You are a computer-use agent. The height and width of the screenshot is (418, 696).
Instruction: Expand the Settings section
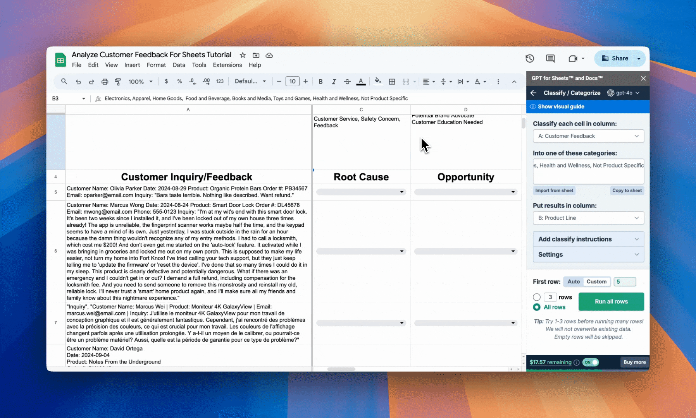click(588, 254)
